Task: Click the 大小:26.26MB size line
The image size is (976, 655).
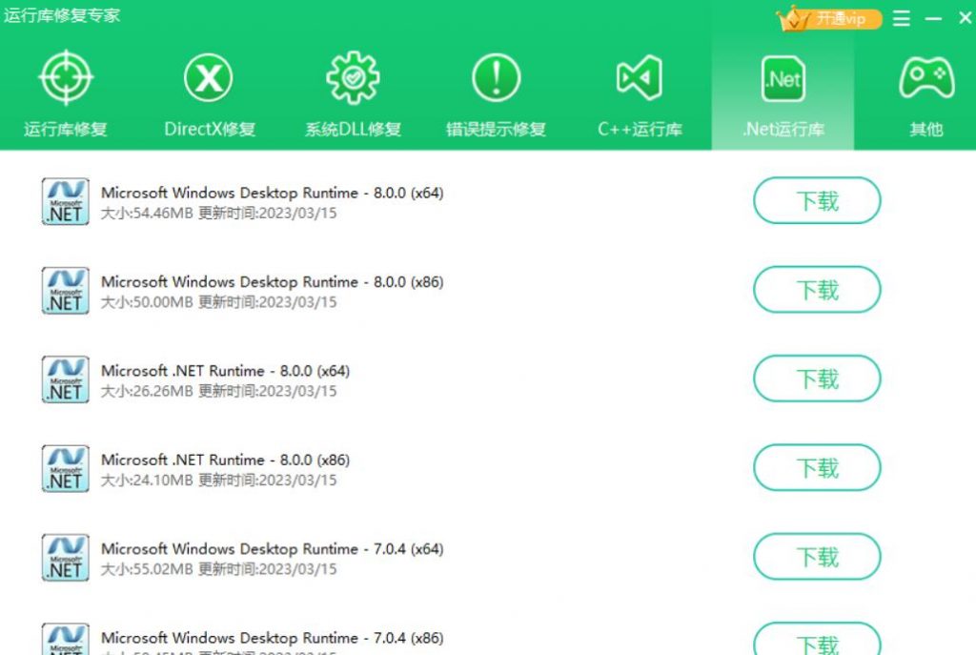Action: pos(218,392)
